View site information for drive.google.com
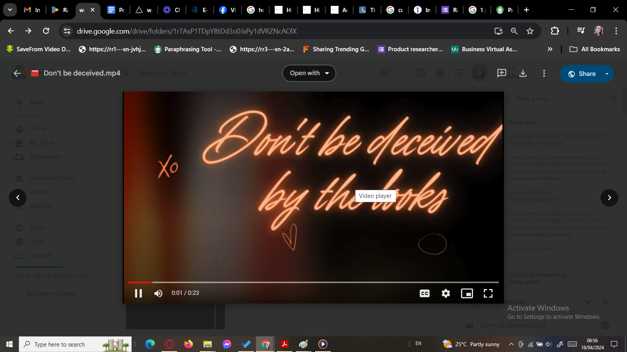 (x=67, y=31)
